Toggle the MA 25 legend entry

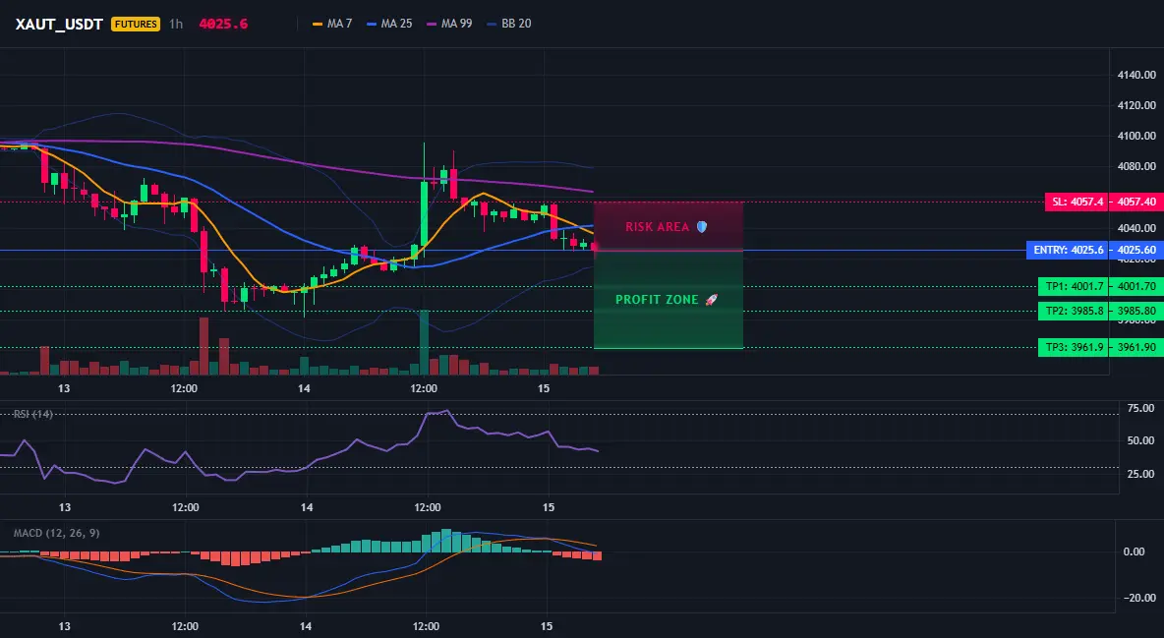click(389, 24)
